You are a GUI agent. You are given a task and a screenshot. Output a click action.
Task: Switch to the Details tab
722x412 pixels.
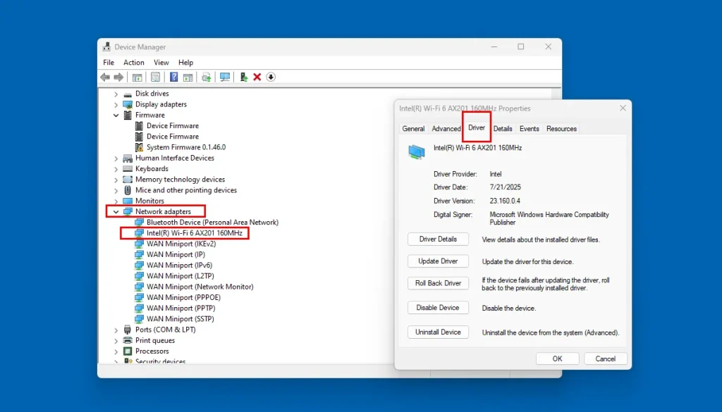502,129
